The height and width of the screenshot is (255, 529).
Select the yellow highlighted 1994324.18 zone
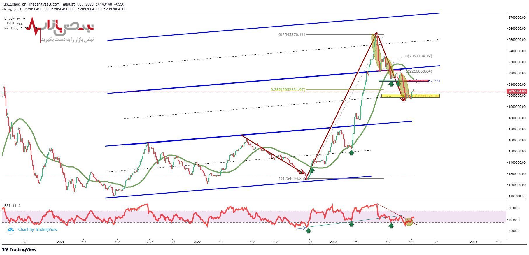pyautogui.click(x=410, y=96)
